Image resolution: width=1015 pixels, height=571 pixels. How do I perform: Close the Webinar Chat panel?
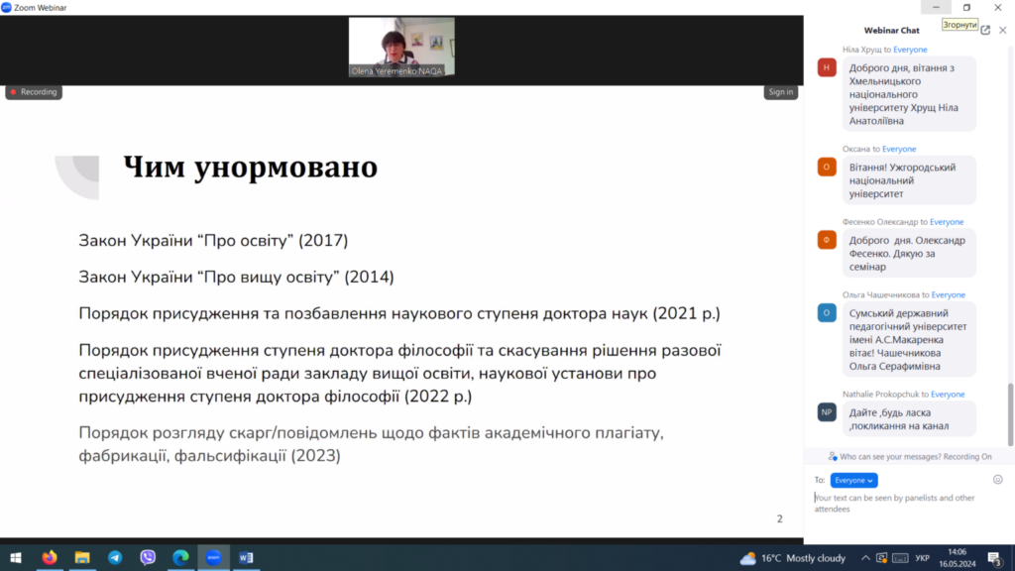pos(1002,31)
